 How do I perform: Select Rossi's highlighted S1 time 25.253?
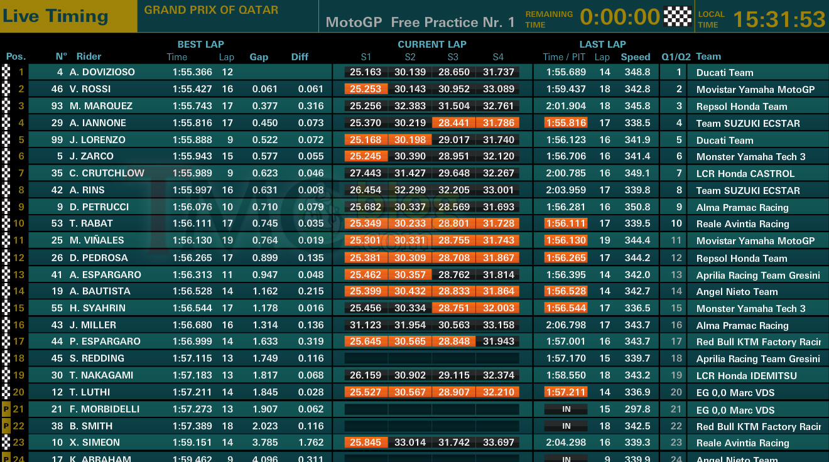pyautogui.click(x=366, y=89)
